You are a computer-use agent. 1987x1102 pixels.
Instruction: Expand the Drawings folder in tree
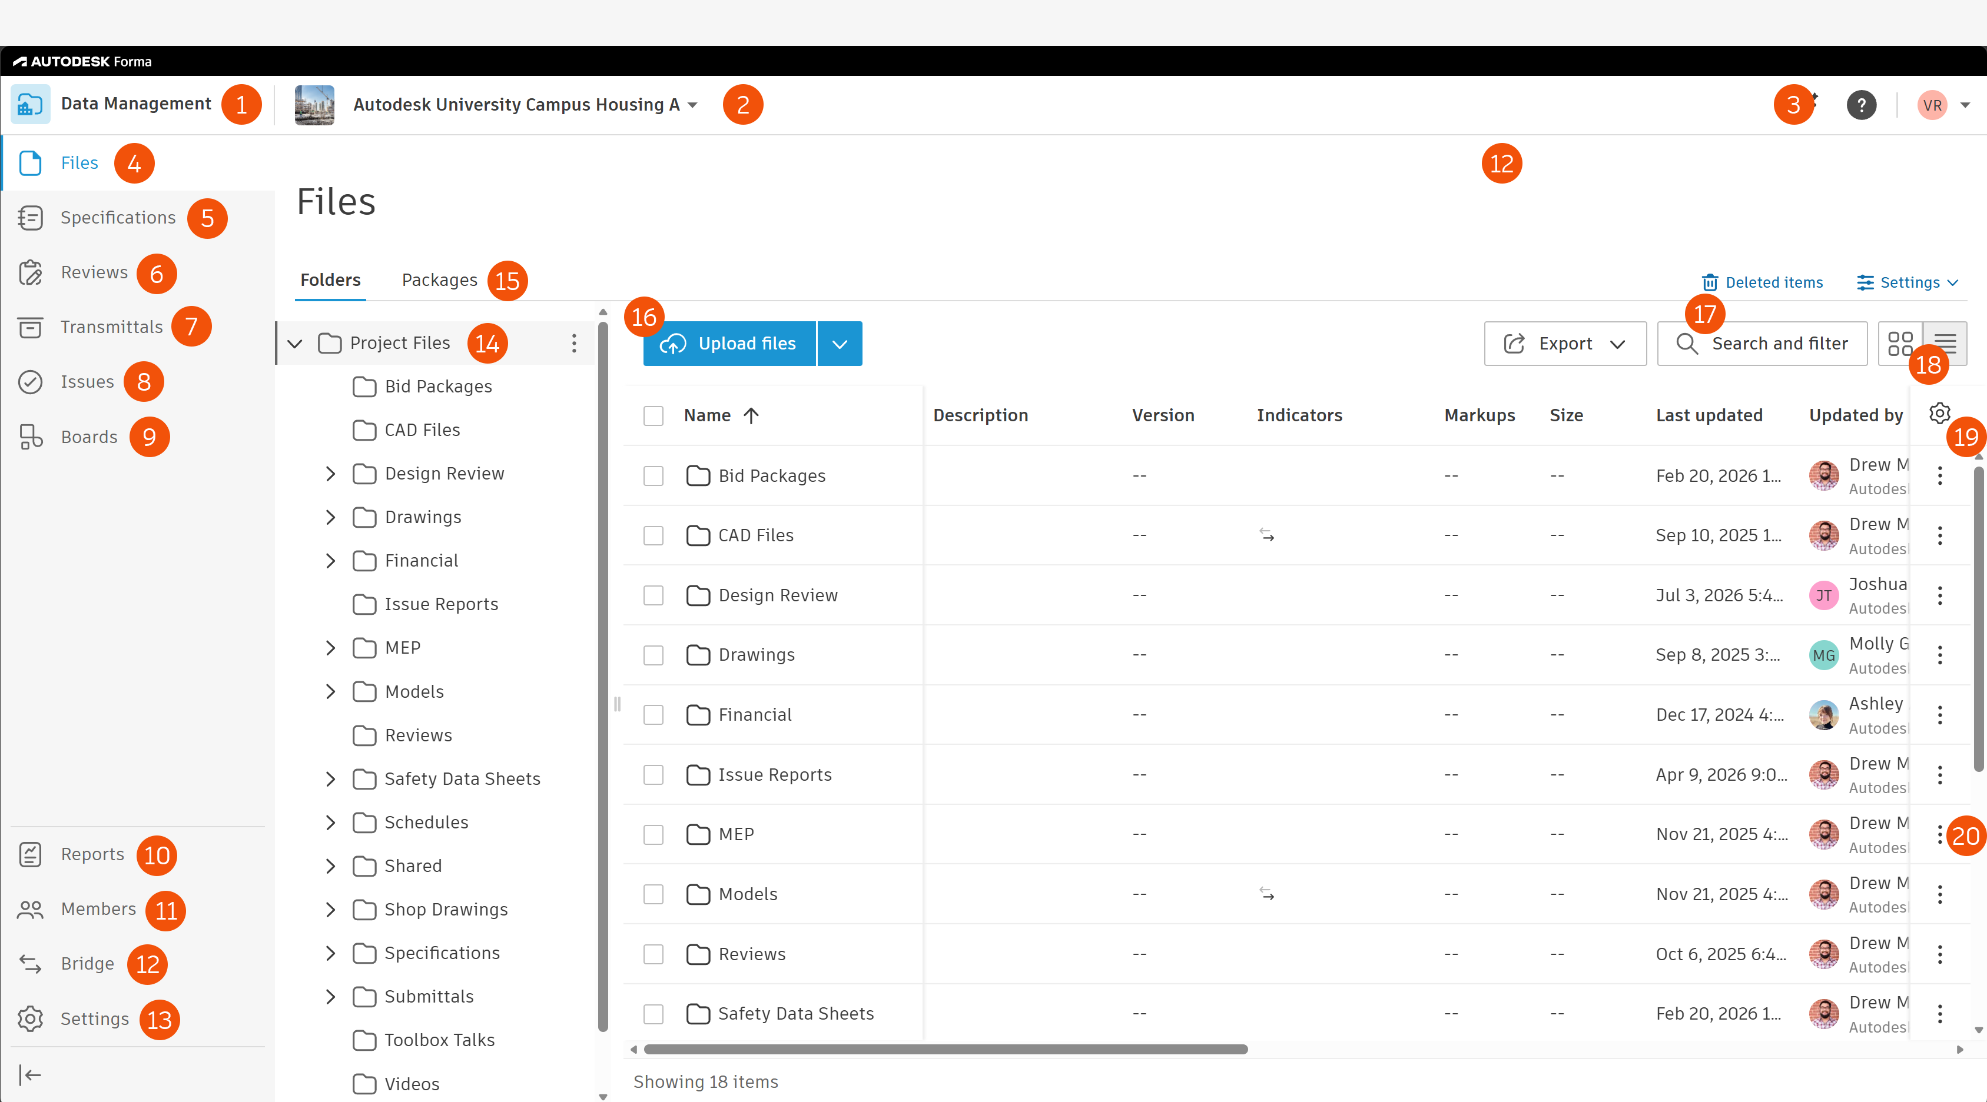(x=330, y=517)
